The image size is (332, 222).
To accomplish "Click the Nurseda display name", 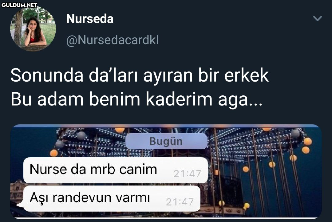I will (x=90, y=19).
